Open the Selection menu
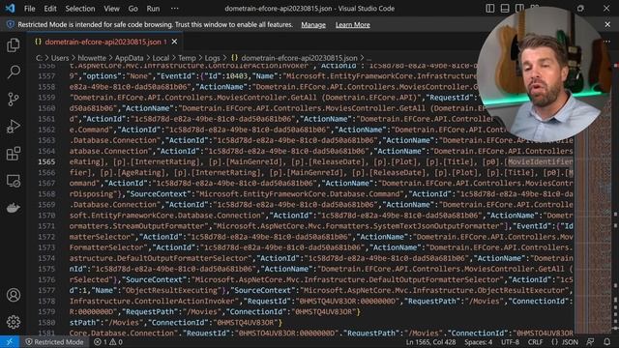 coord(80,9)
